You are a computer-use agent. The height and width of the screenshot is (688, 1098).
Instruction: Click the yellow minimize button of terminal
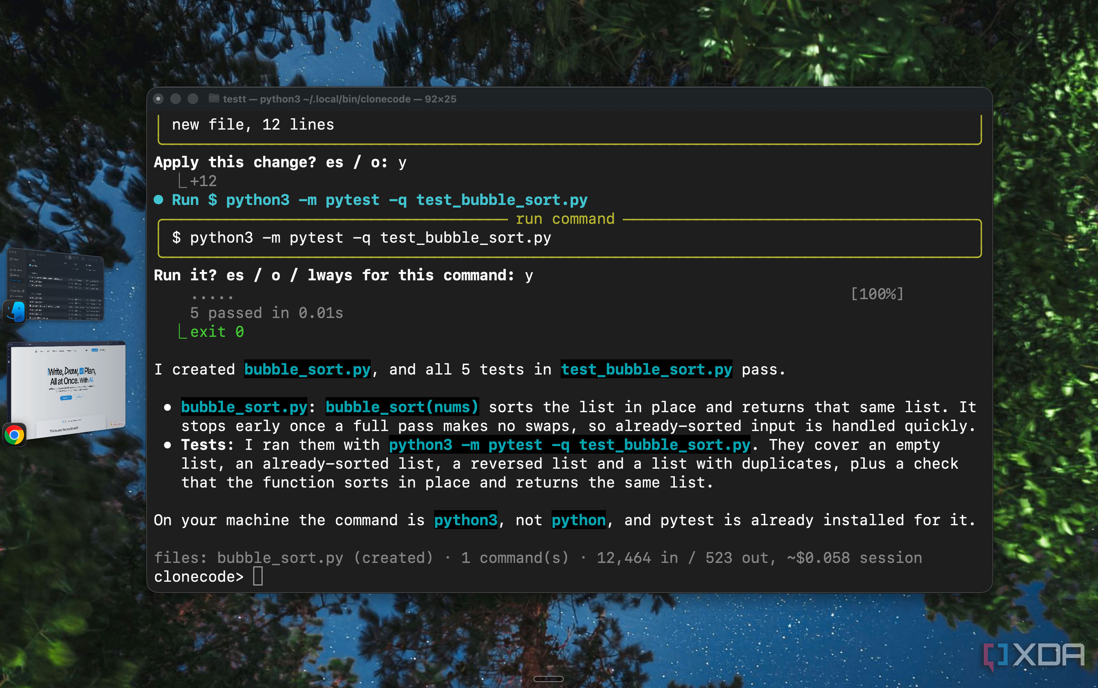pyautogui.click(x=176, y=99)
